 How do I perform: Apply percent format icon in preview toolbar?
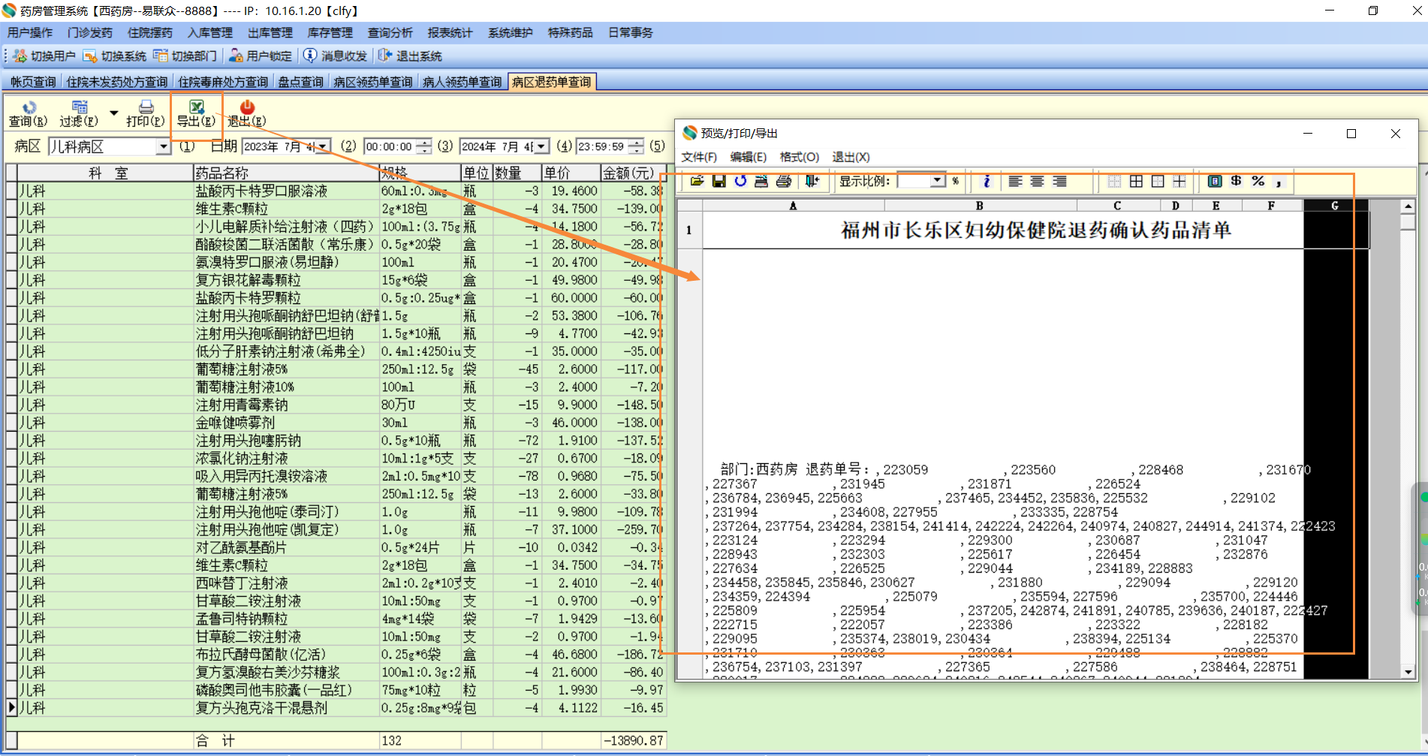pyautogui.click(x=1258, y=181)
